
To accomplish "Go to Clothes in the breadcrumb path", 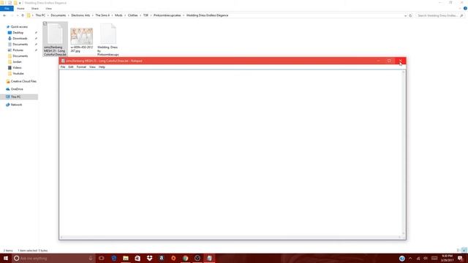I will coord(133,15).
